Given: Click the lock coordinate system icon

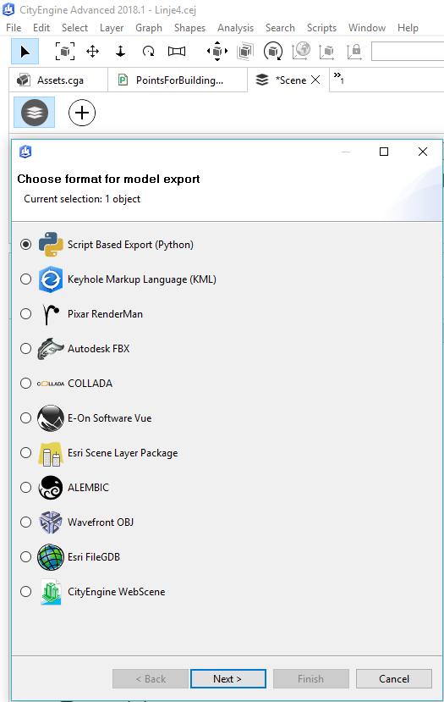Looking at the screenshot, I should [354, 52].
